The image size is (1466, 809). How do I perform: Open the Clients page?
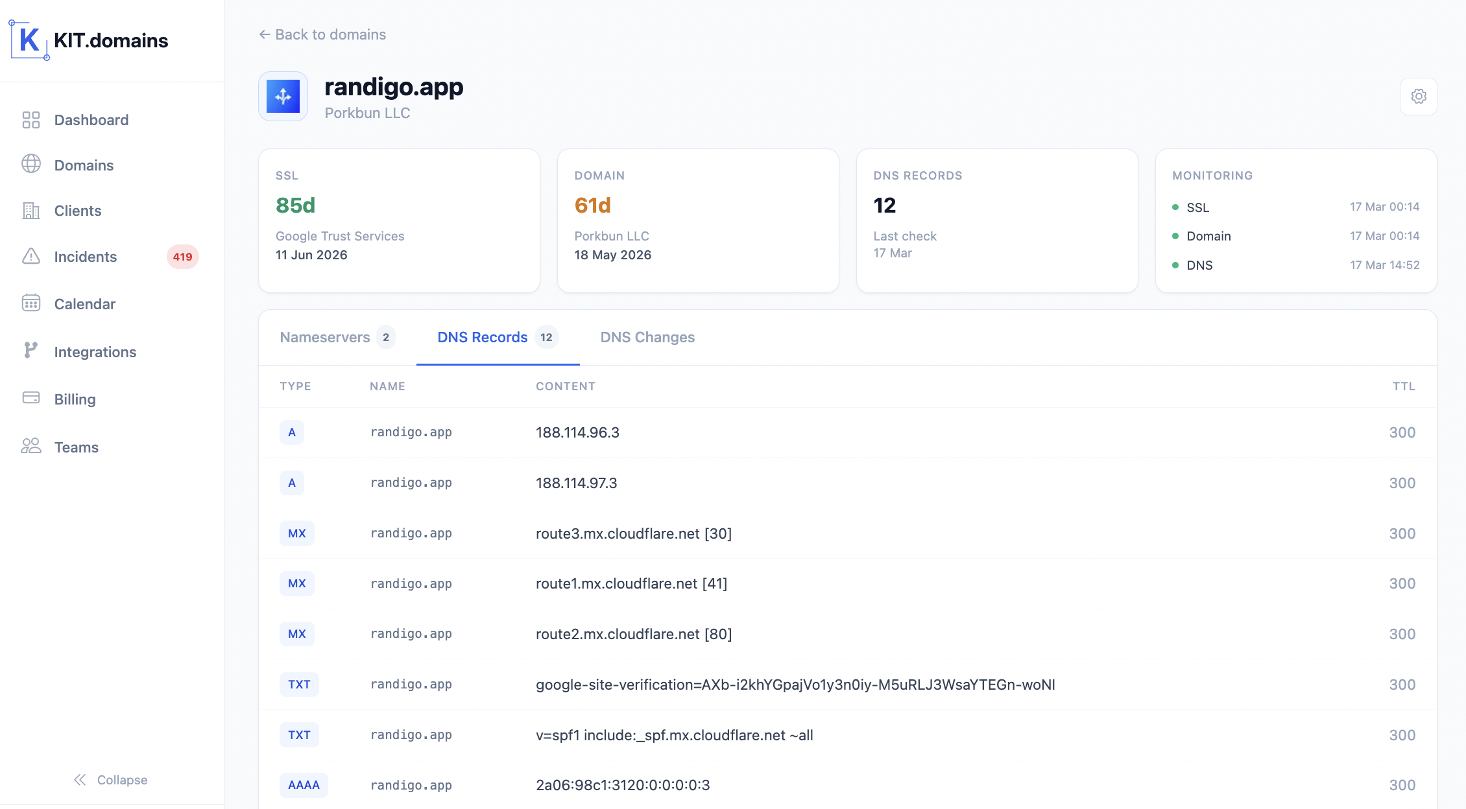(77, 211)
